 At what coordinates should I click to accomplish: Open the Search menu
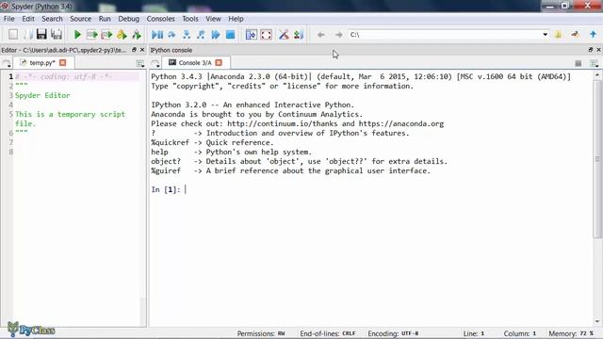(x=52, y=19)
